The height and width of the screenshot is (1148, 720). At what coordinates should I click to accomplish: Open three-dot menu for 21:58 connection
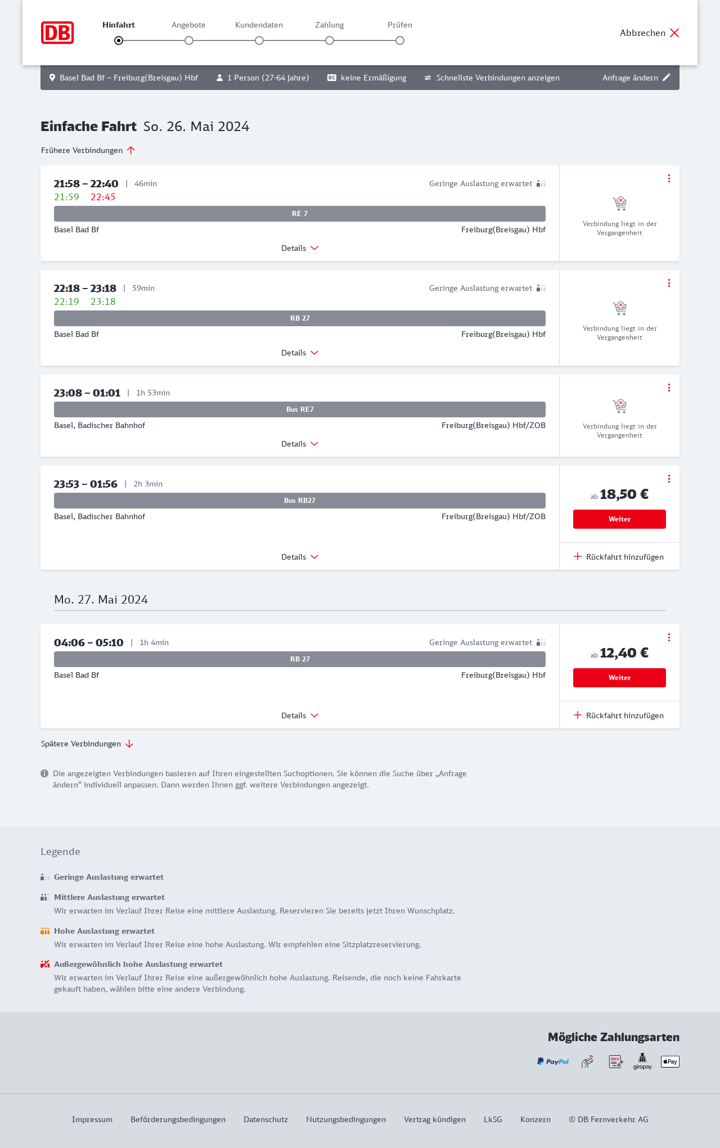tap(669, 178)
